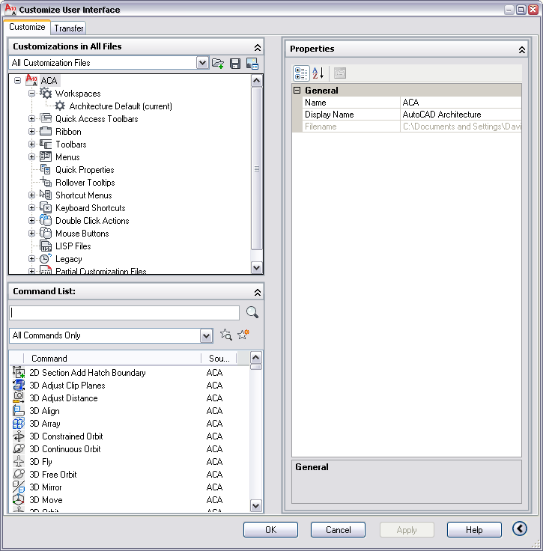The width and height of the screenshot is (543, 551).
Task: Click the 3D Continuous Orbit command icon
Action: (x=19, y=448)
